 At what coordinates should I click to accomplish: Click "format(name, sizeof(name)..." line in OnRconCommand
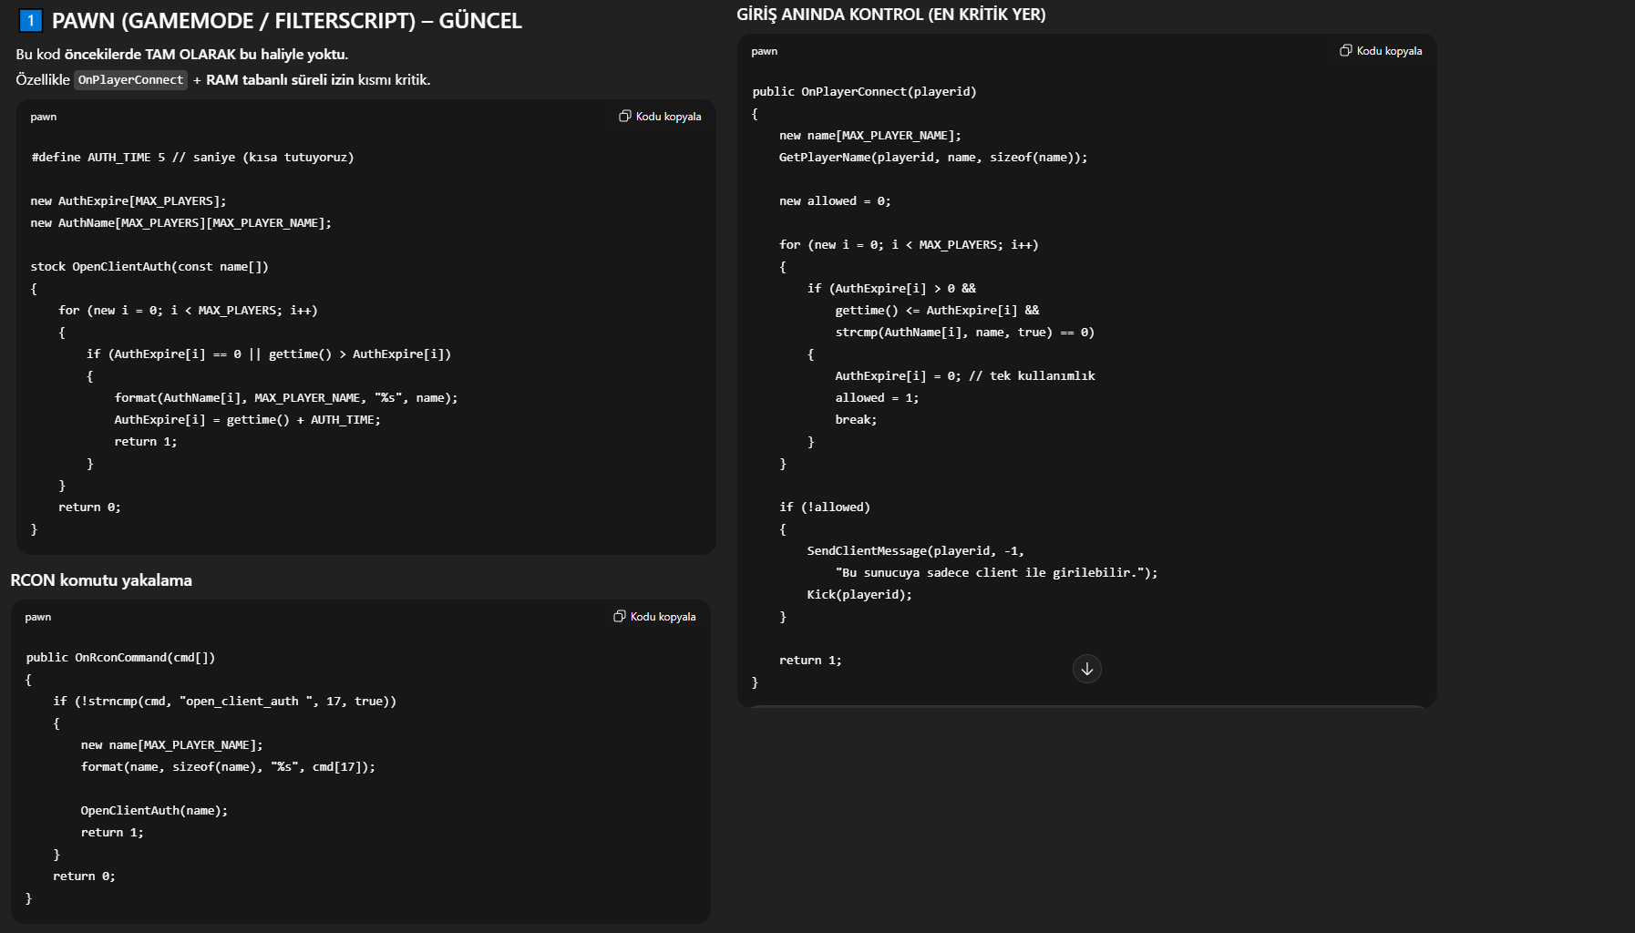(x=228, y=767)
